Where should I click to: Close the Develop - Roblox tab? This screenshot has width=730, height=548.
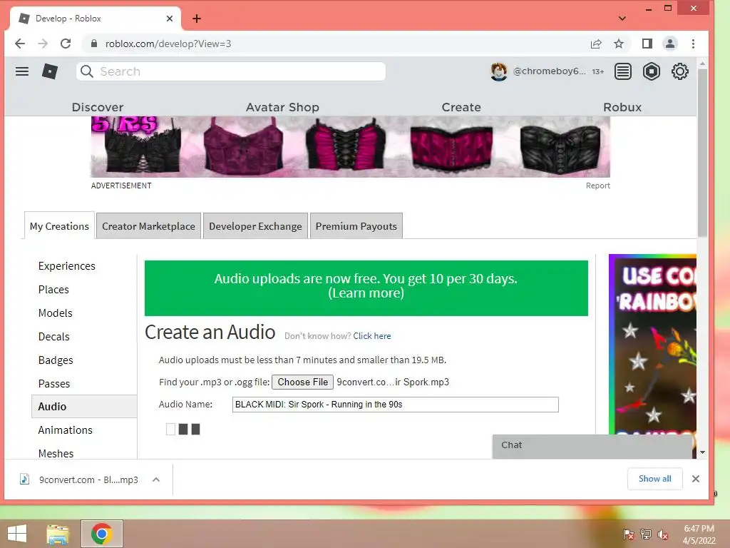pos(170,19)
